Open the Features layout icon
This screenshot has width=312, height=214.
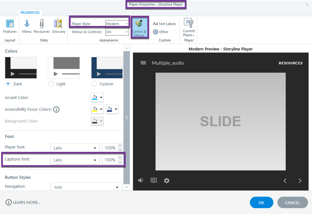10,26
